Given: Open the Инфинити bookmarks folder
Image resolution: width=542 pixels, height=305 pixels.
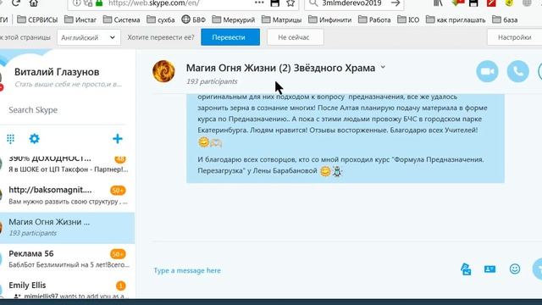Looking at the screenshot, I should tap(329, 19).
